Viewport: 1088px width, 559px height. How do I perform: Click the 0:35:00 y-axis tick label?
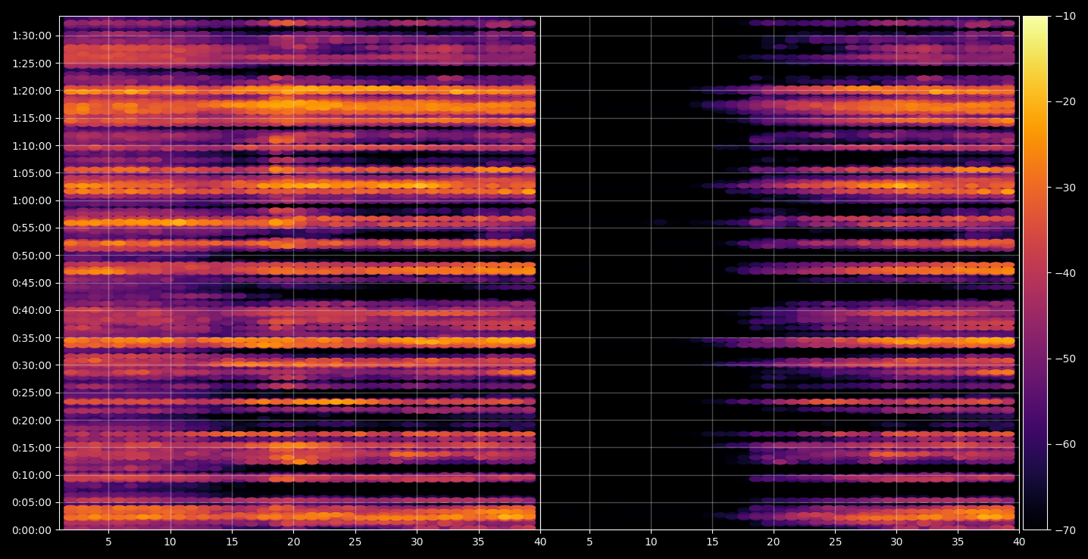coord(31,337)
